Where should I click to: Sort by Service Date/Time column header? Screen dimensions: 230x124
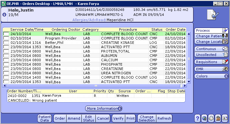tap(27, 30)
